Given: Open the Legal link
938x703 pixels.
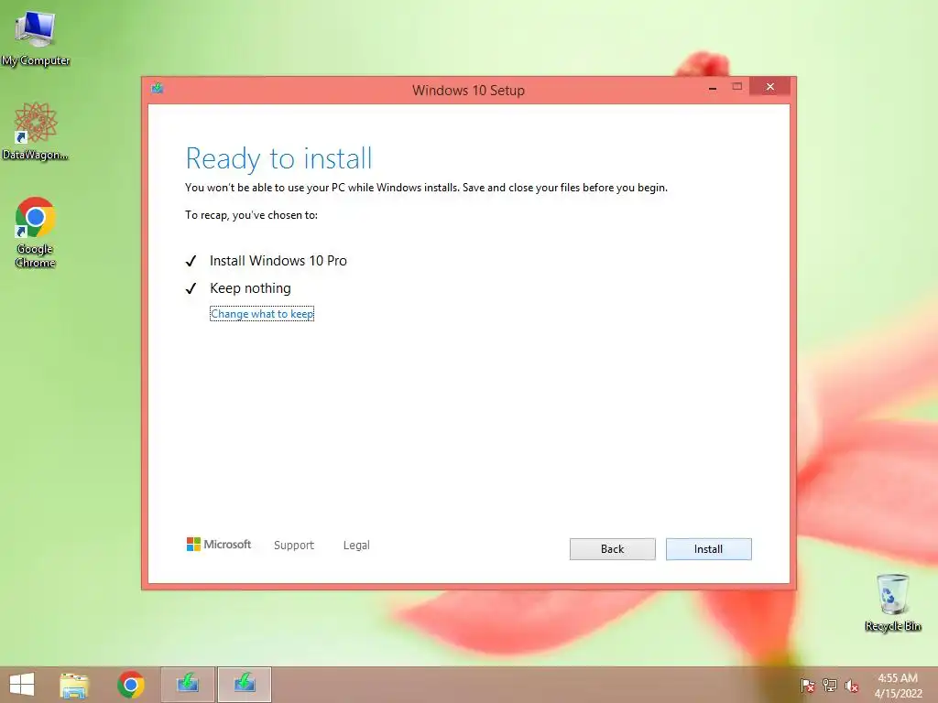Looking at the screenshot, I should point(356,546).
